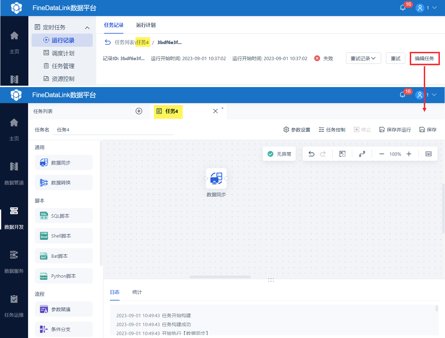Viewport: 445px width, 338px height.
Task: Add a new task with plus icon
Action: point(139,111)
